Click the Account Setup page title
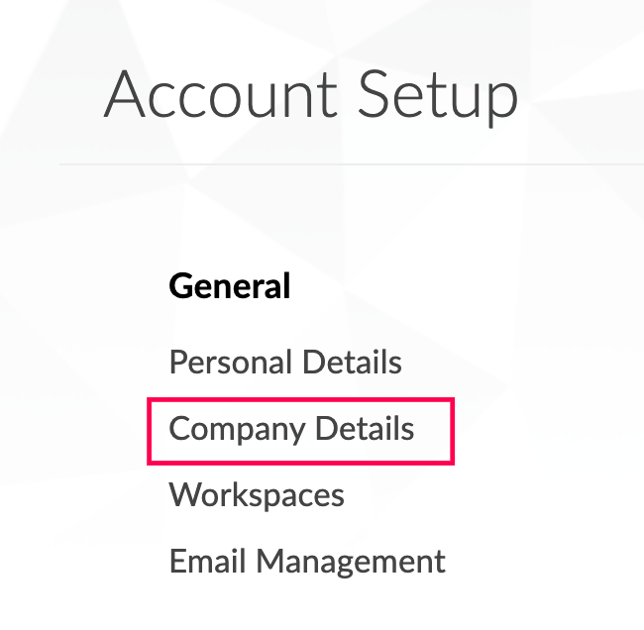Viewport: 644px width, 630px height. [x=311, y=95]
